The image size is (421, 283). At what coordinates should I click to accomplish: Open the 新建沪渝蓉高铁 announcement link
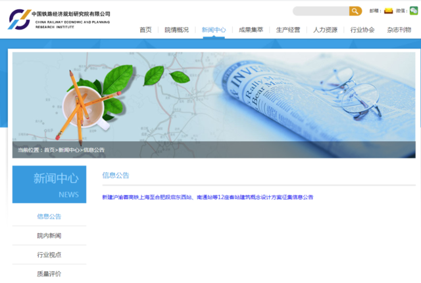(208, 197)
